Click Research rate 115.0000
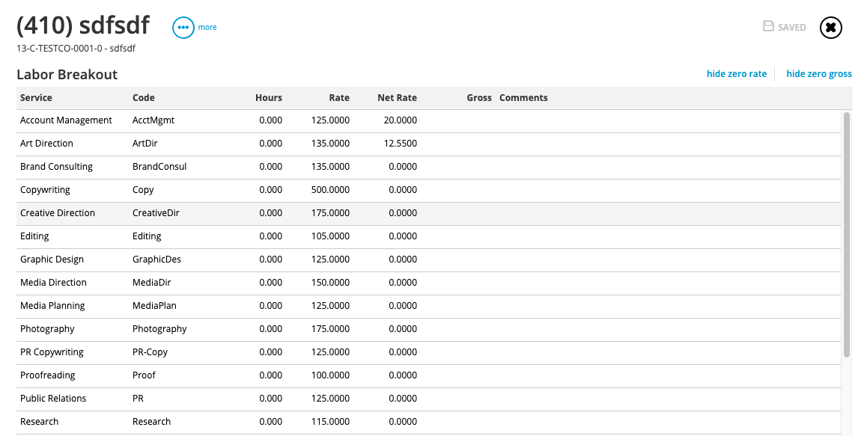This screenshot has width=864, height=436. pyautogui.click(x=330, y=421)
